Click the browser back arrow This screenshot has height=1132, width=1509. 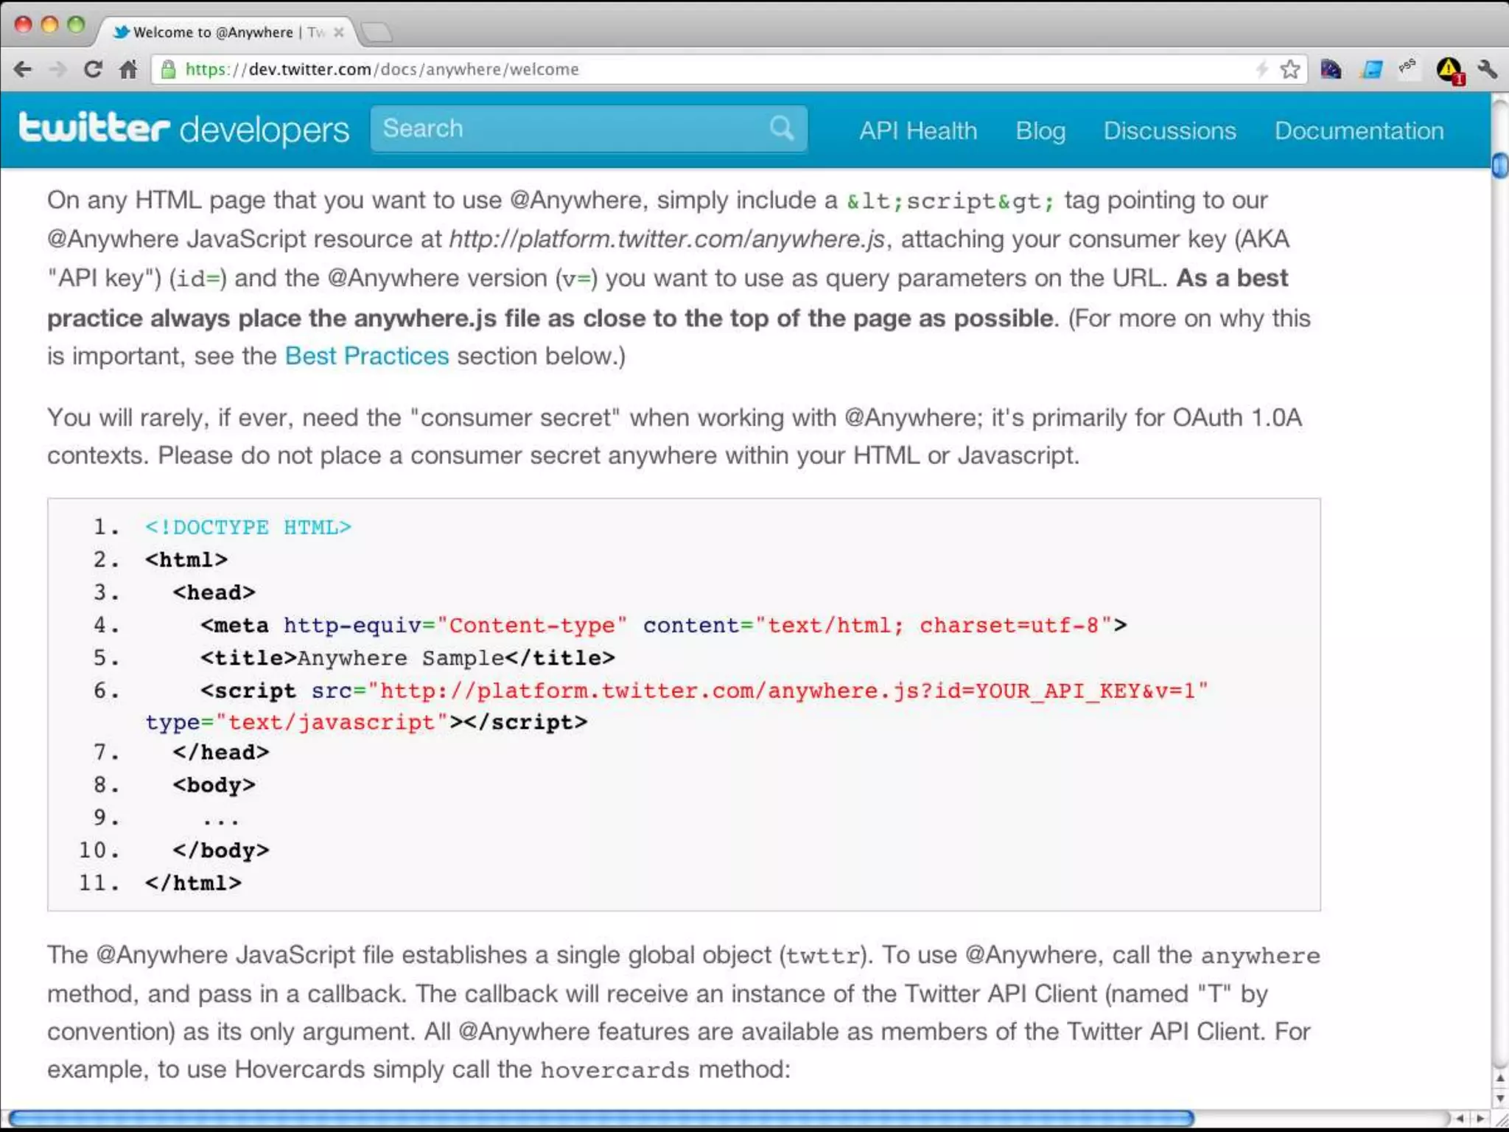click(x=23, y=69)
